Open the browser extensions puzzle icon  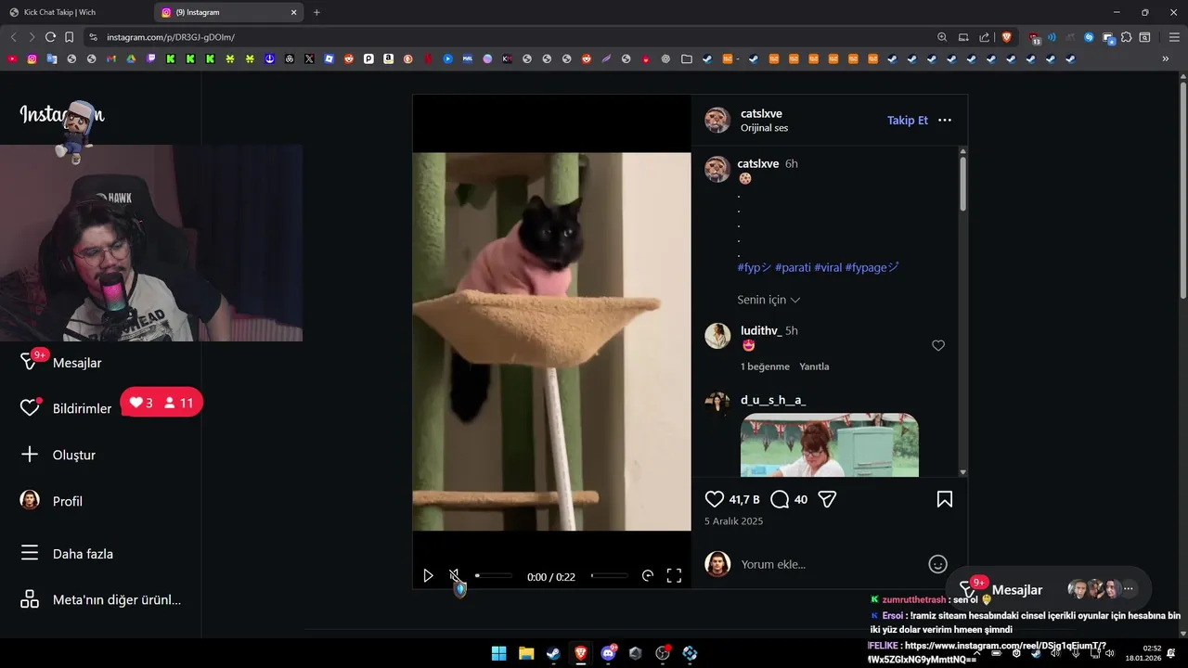tap(1126, 37)
